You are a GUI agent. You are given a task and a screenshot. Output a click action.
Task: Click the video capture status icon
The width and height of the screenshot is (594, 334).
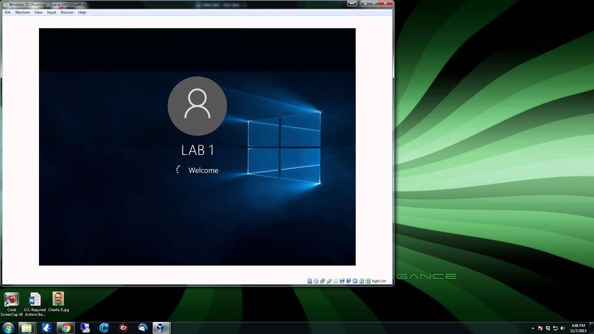point(349,281)
